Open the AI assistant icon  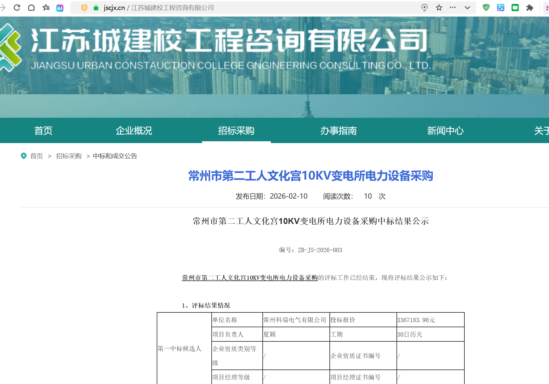coord(60,8)
